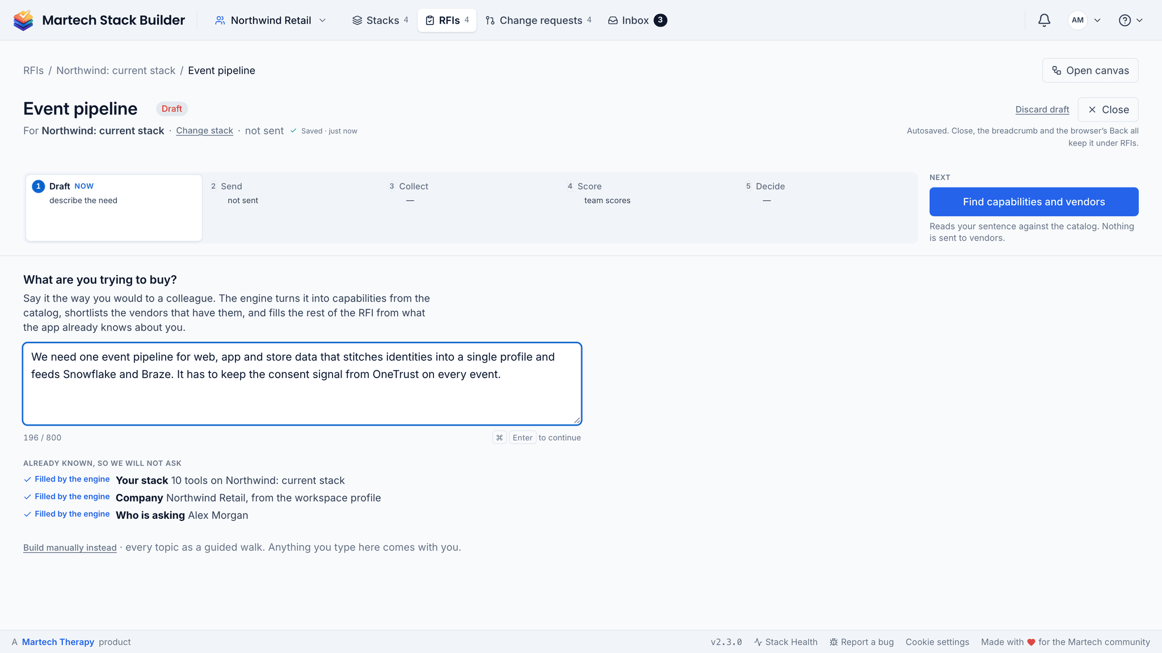
Task: Open Cookie settings in the footer
Action: (937, 642)
